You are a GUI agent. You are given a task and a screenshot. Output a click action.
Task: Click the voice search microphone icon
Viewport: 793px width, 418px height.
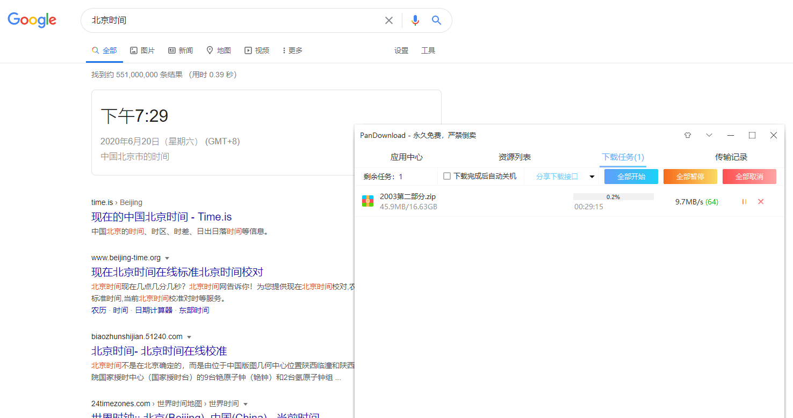[415, 20]
